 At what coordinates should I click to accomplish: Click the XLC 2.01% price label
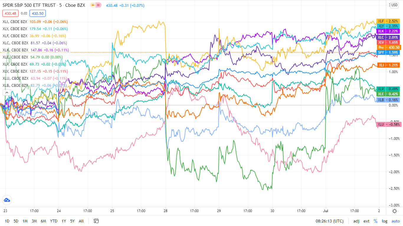tap(388, 37)
